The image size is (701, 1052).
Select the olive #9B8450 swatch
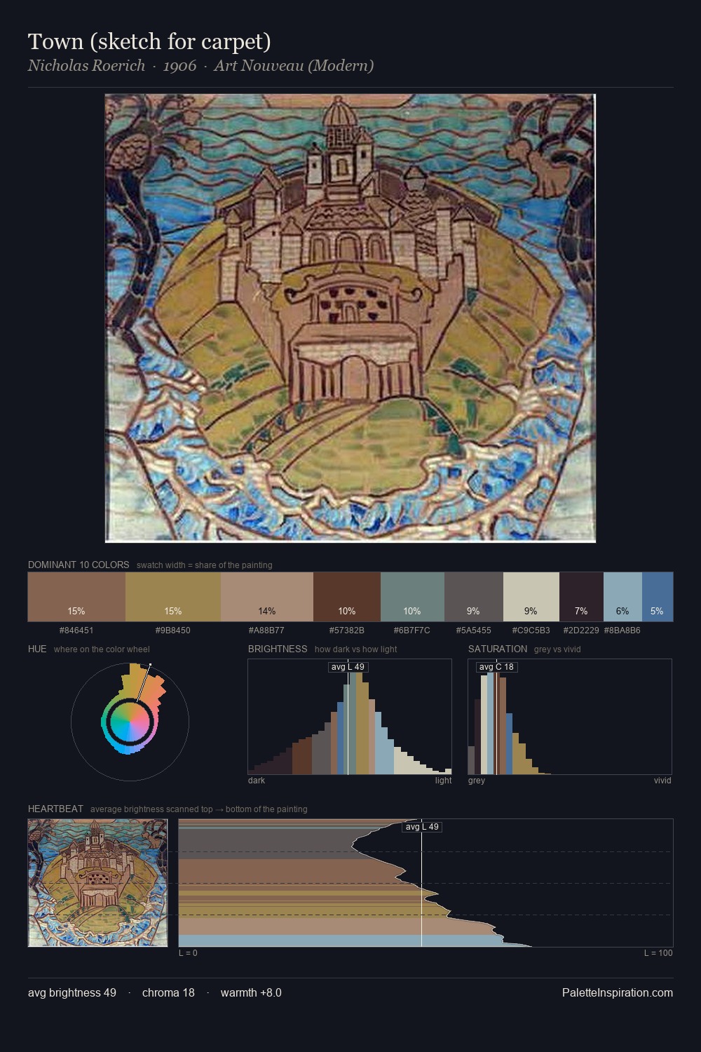tap(173, 597)
